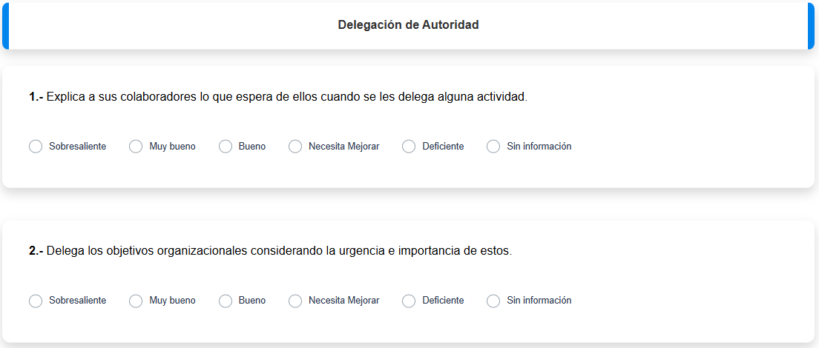Mark Necesita Mejorar for question 2
The image size is (819, 348).
(295, 301)
